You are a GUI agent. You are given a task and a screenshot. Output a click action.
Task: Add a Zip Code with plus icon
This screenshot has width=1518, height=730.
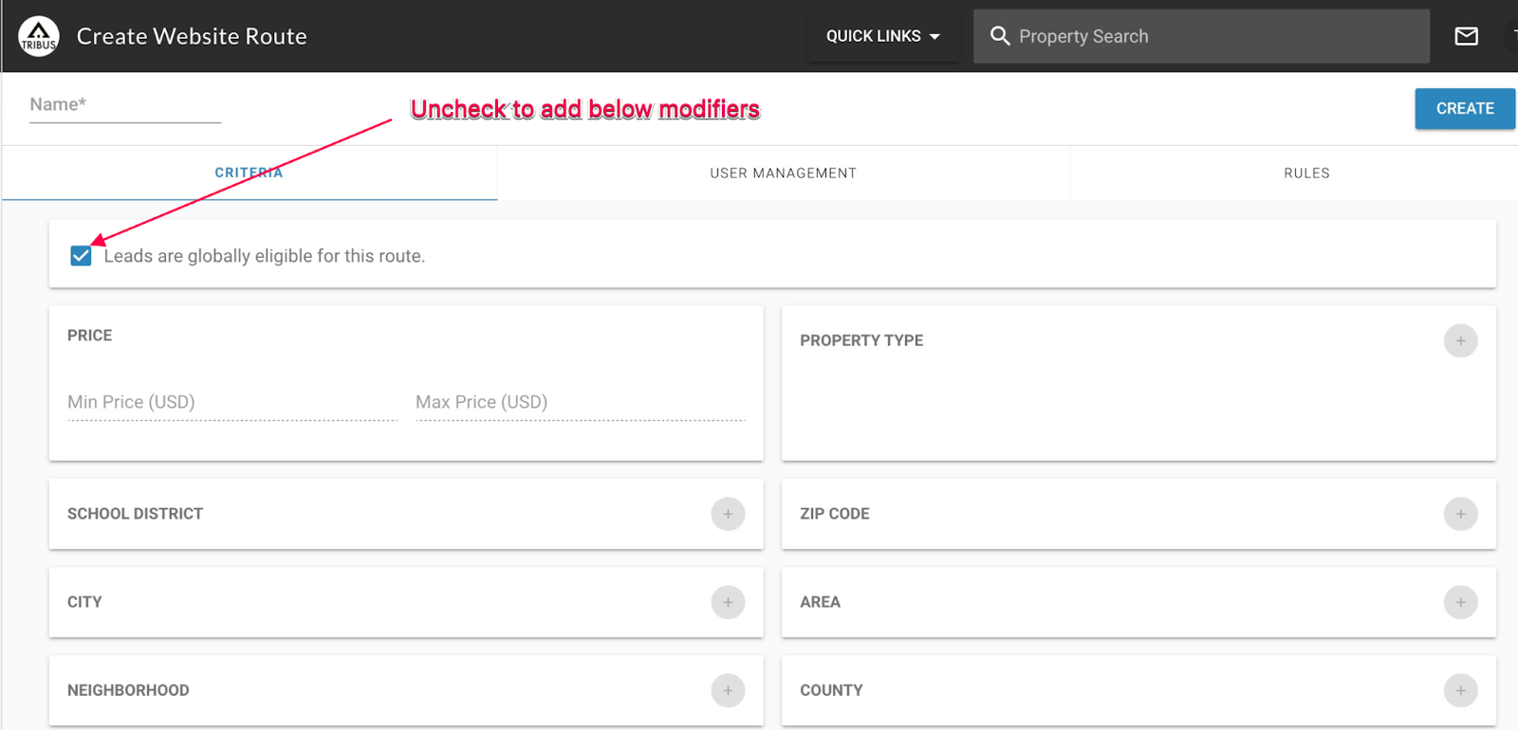[x=1460, y=514]
